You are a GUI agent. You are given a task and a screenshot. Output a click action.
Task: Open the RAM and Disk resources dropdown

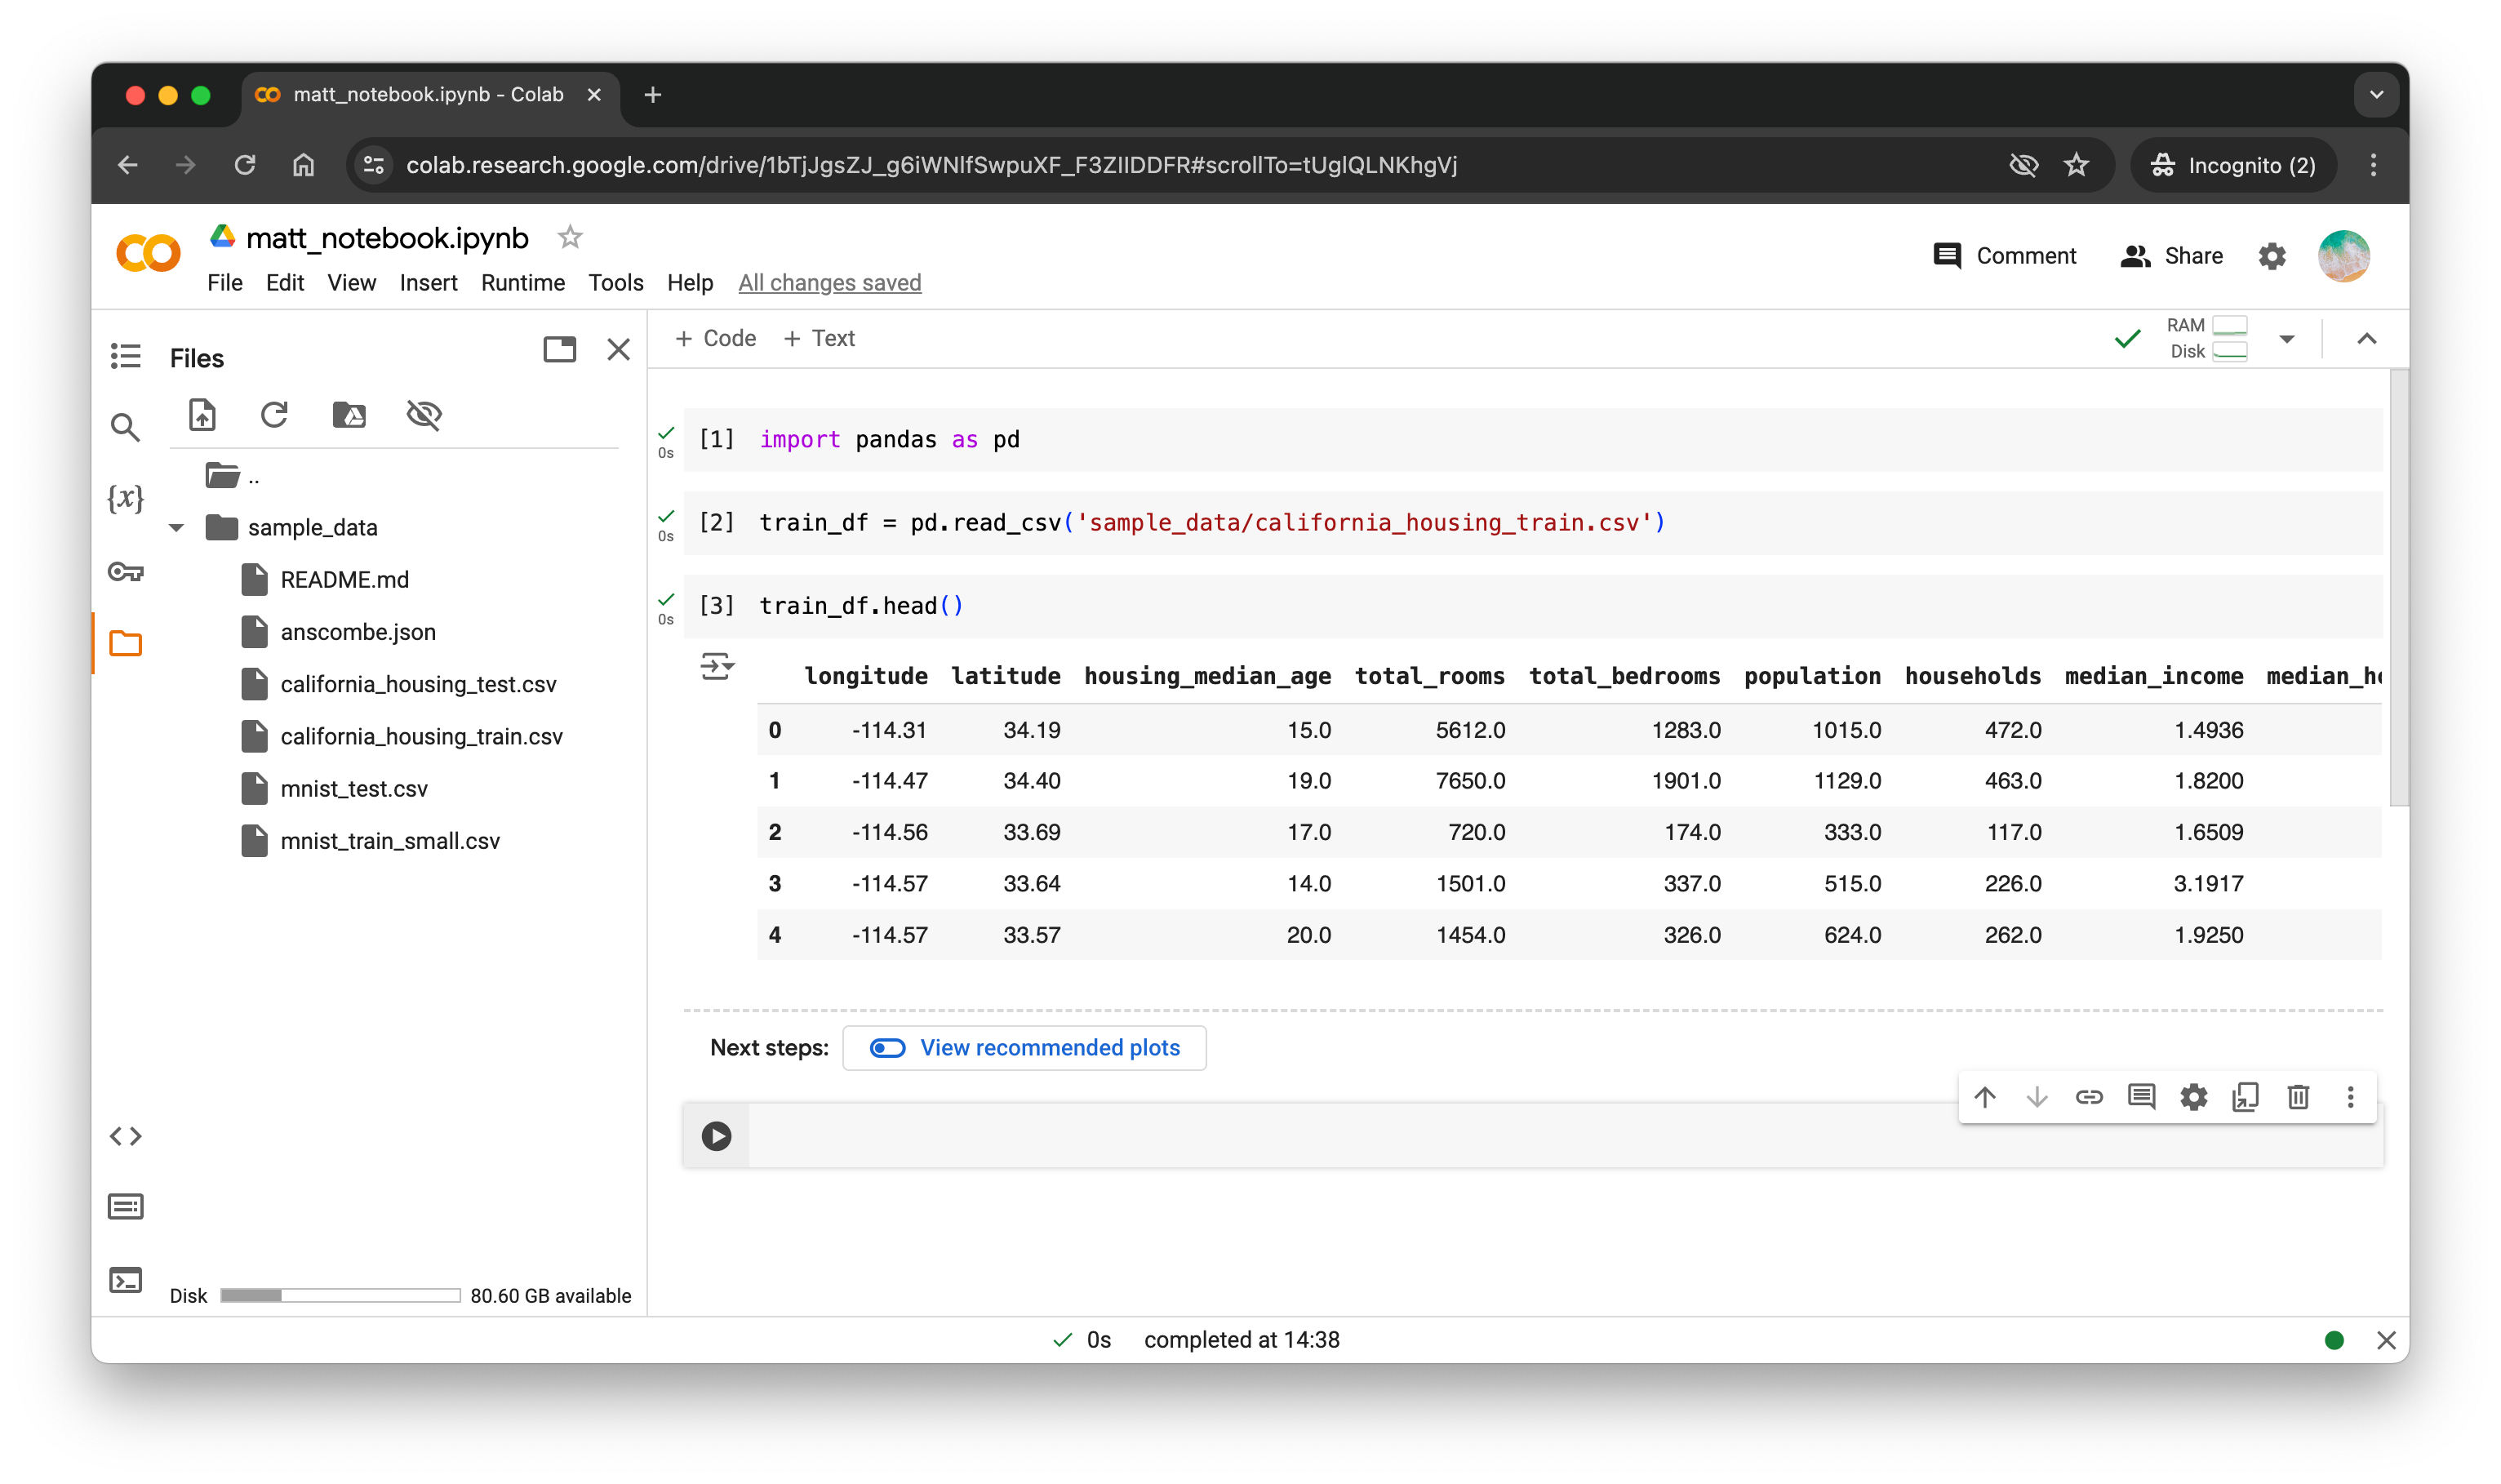pyautogui.click(x=2286, y=339)
